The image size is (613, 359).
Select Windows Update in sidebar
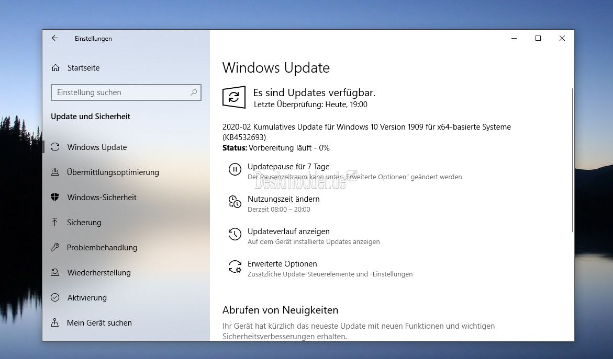(97, 147)
